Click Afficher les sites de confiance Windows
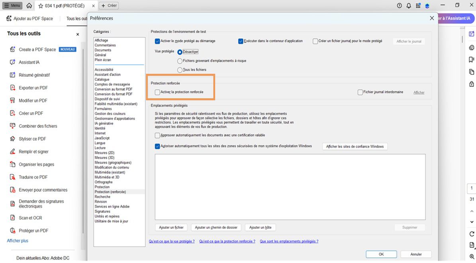This screenshot has height=263, width=476. tap(355, 146)
